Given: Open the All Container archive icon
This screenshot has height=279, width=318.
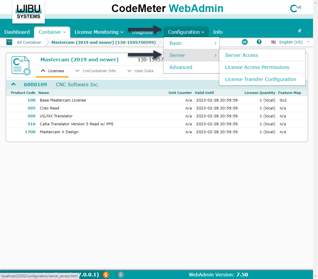Looking at the screenshot, I should tap(9, 42).
